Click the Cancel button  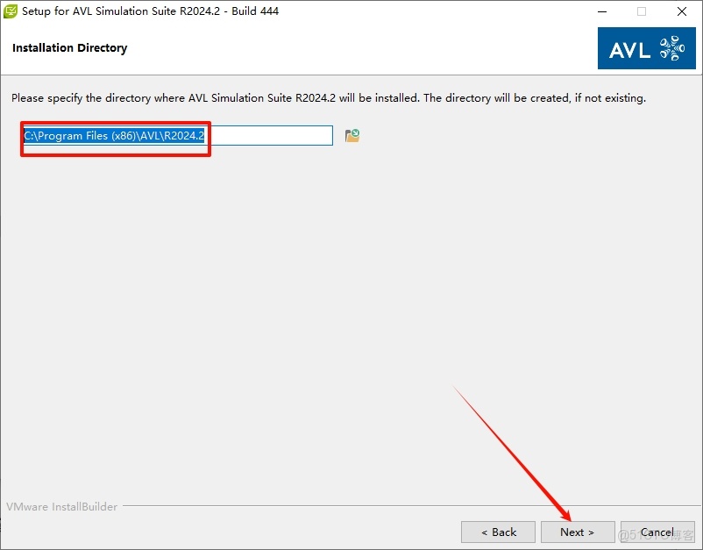657,532
